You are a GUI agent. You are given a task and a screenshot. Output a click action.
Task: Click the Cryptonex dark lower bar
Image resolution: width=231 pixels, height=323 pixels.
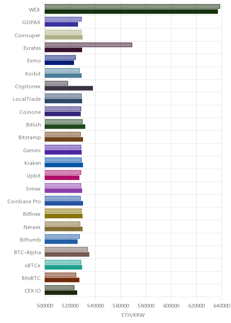click(x=69, y=88)
